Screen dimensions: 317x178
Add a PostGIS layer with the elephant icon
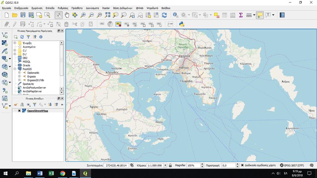(x=5, y=59)
